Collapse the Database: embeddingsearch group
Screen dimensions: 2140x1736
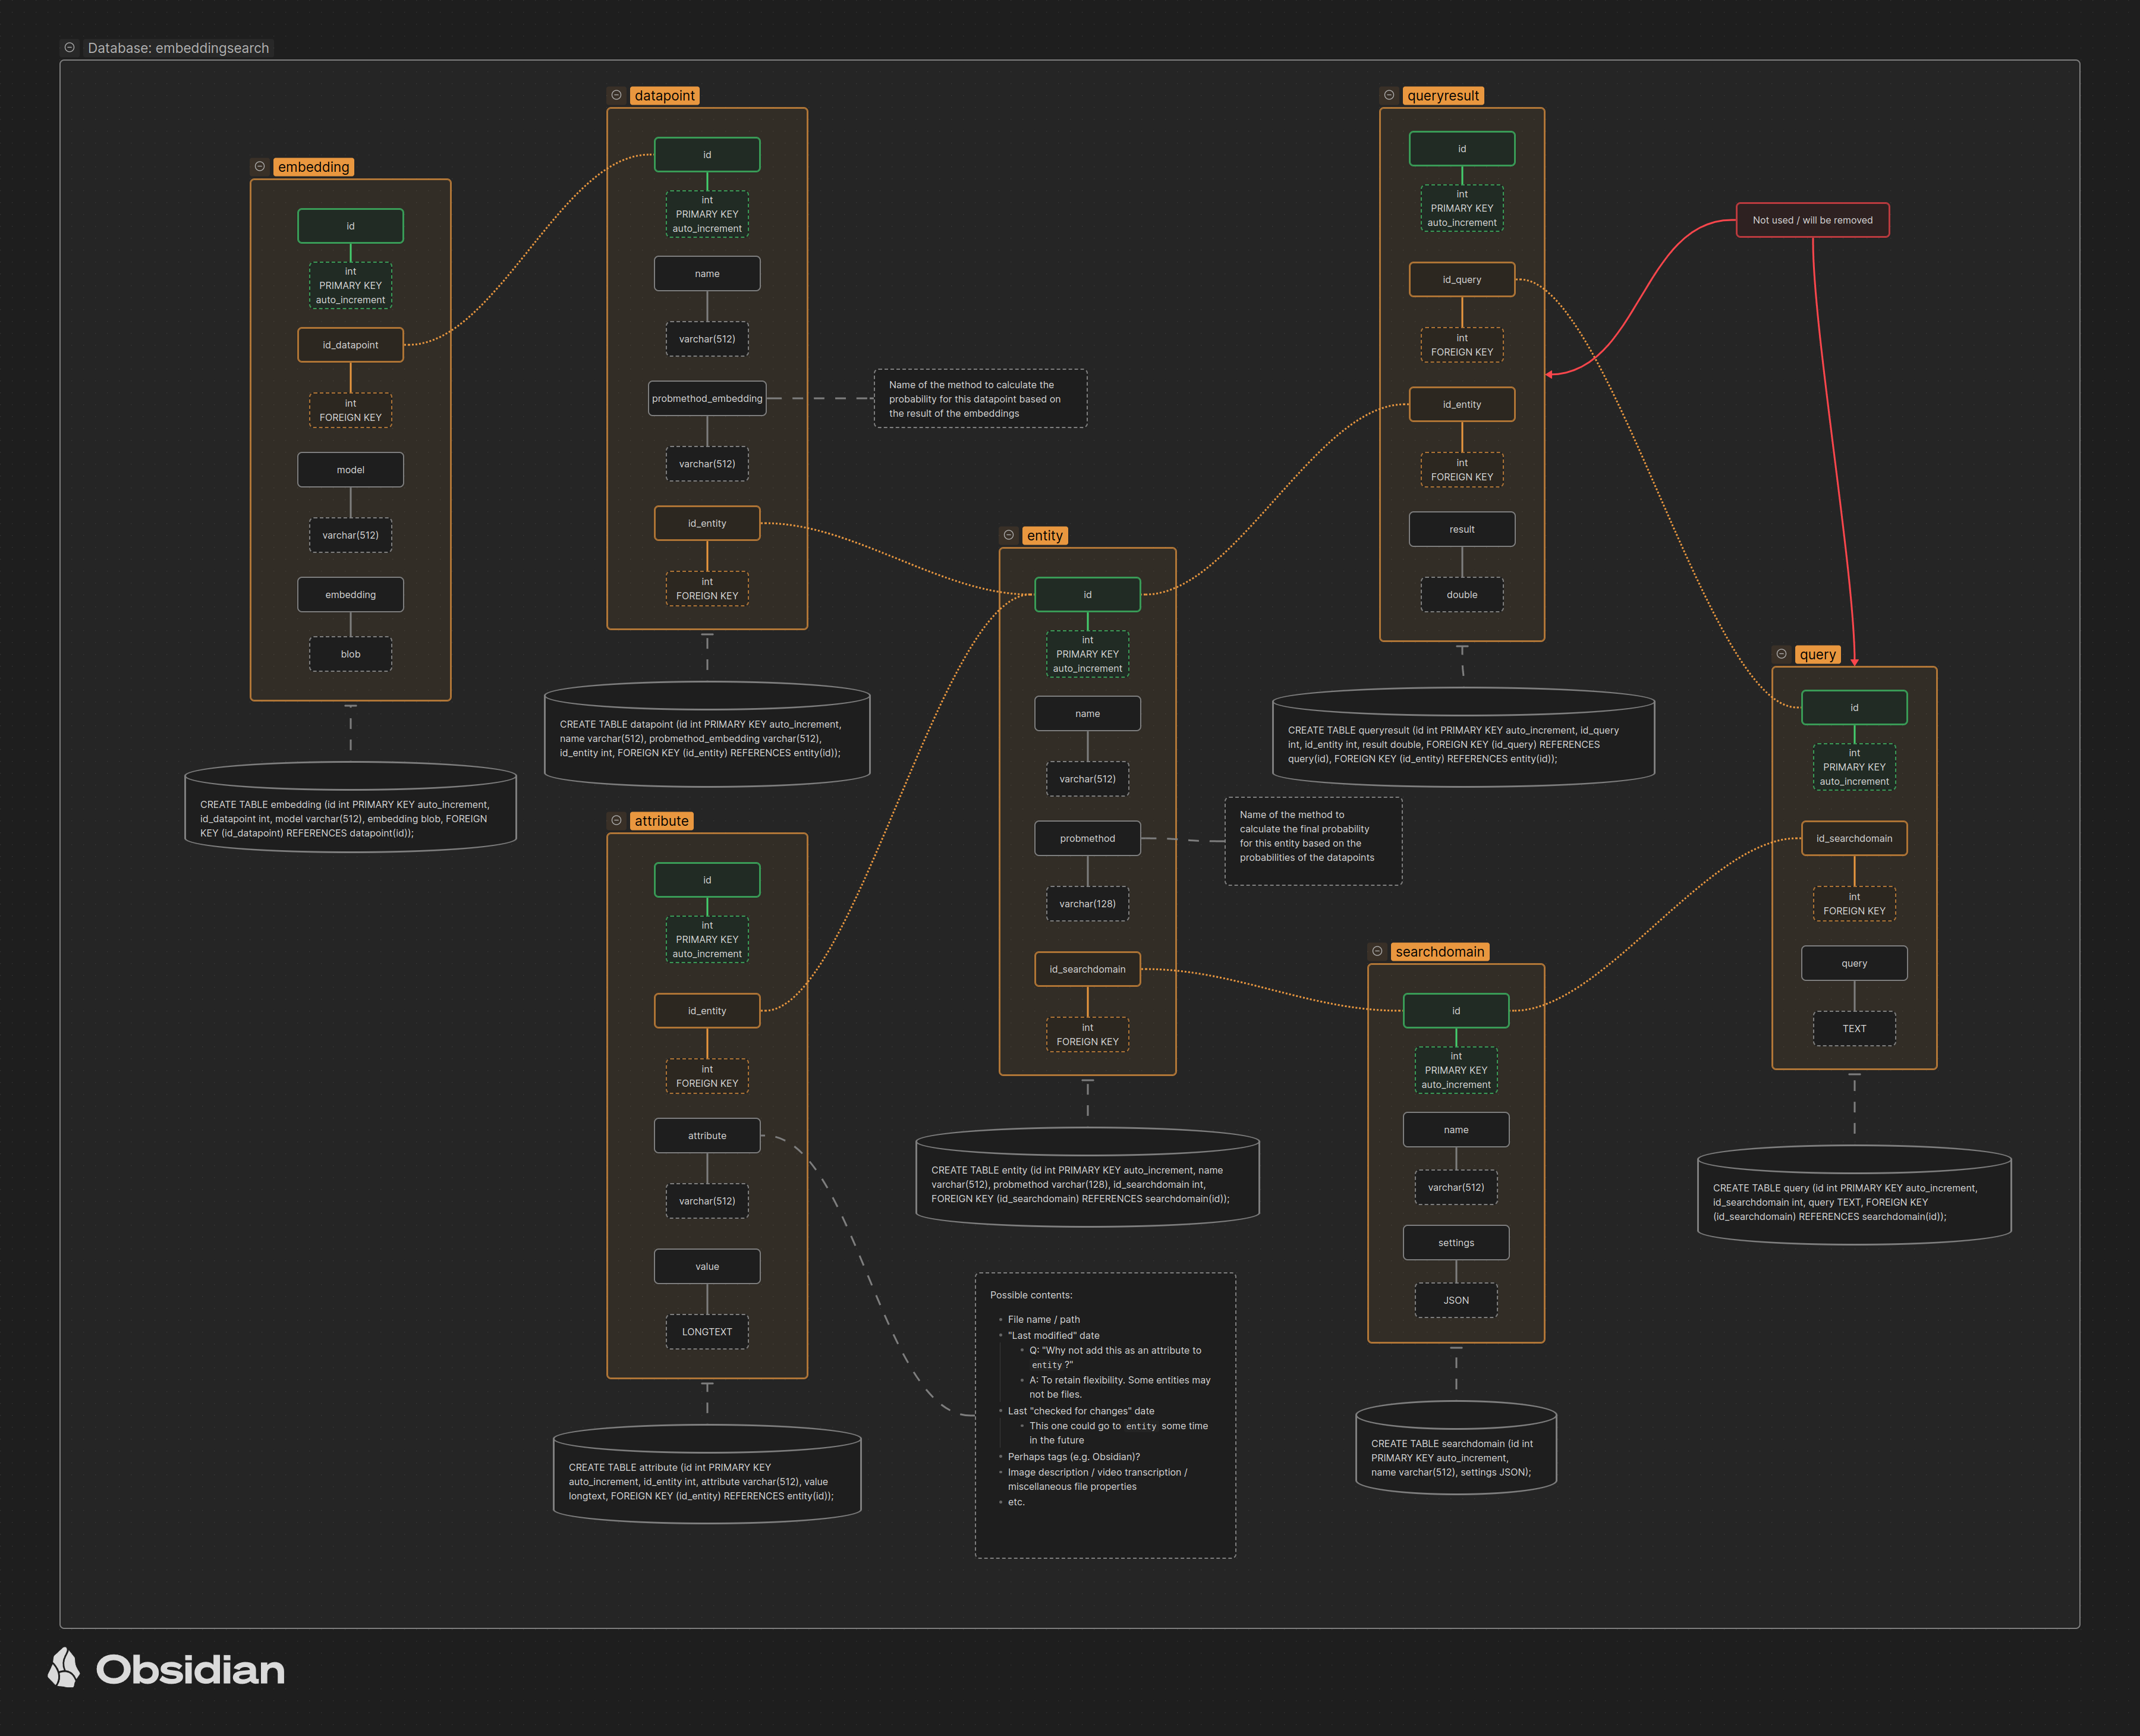[69, 47]
